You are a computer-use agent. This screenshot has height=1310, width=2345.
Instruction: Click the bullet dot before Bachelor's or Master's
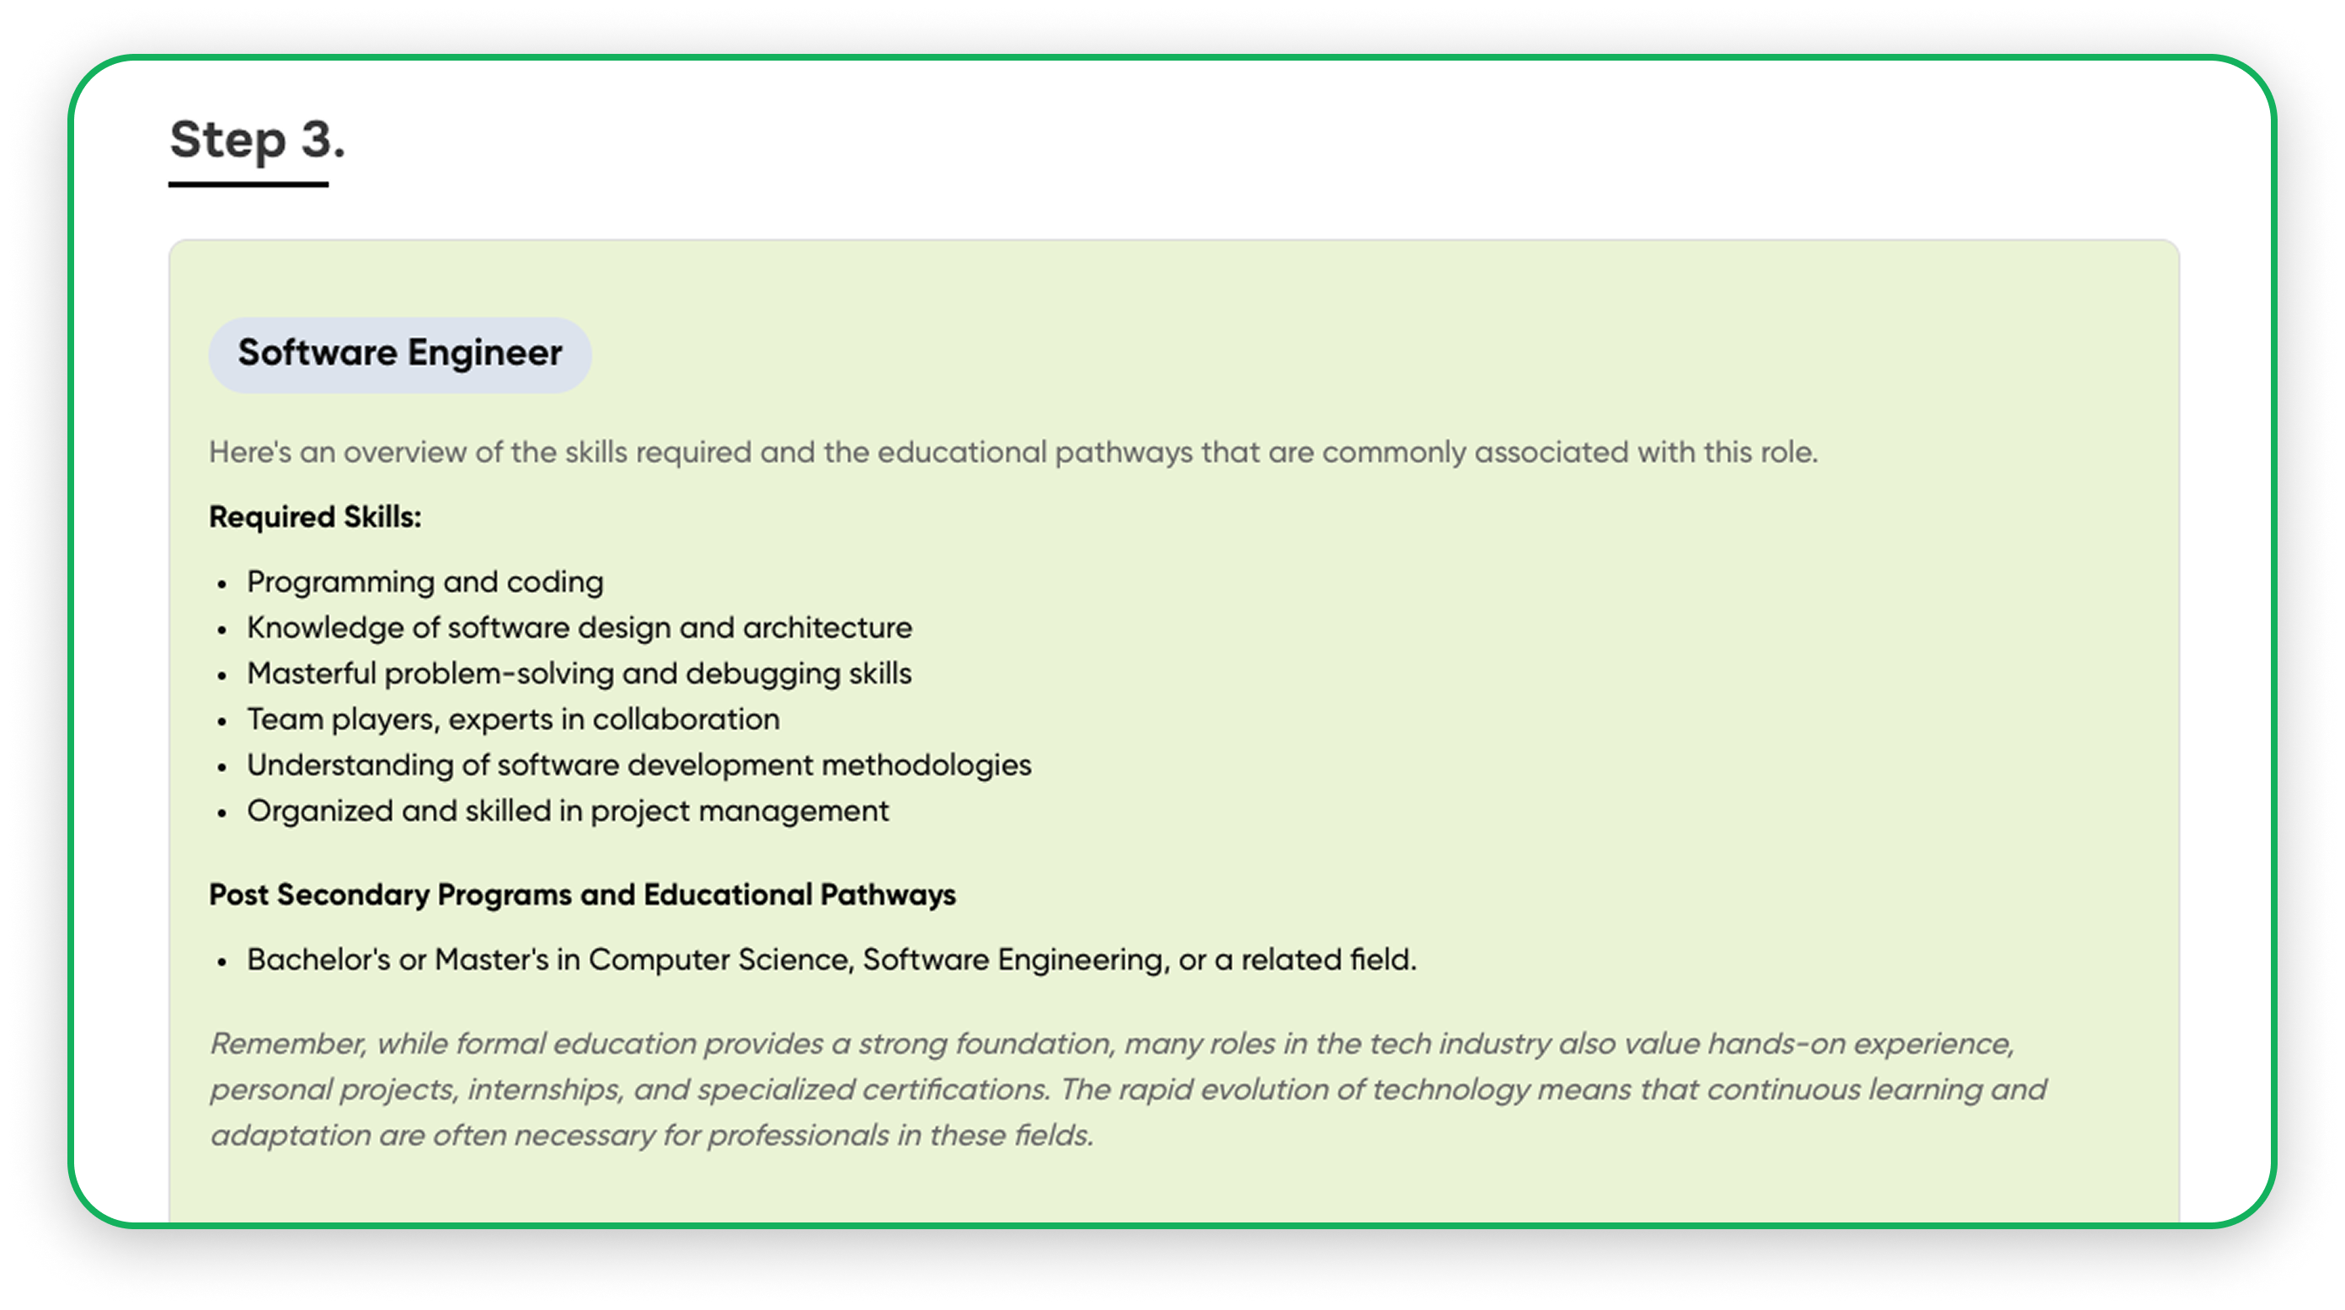pyautogui.click(x=222, y=961)
